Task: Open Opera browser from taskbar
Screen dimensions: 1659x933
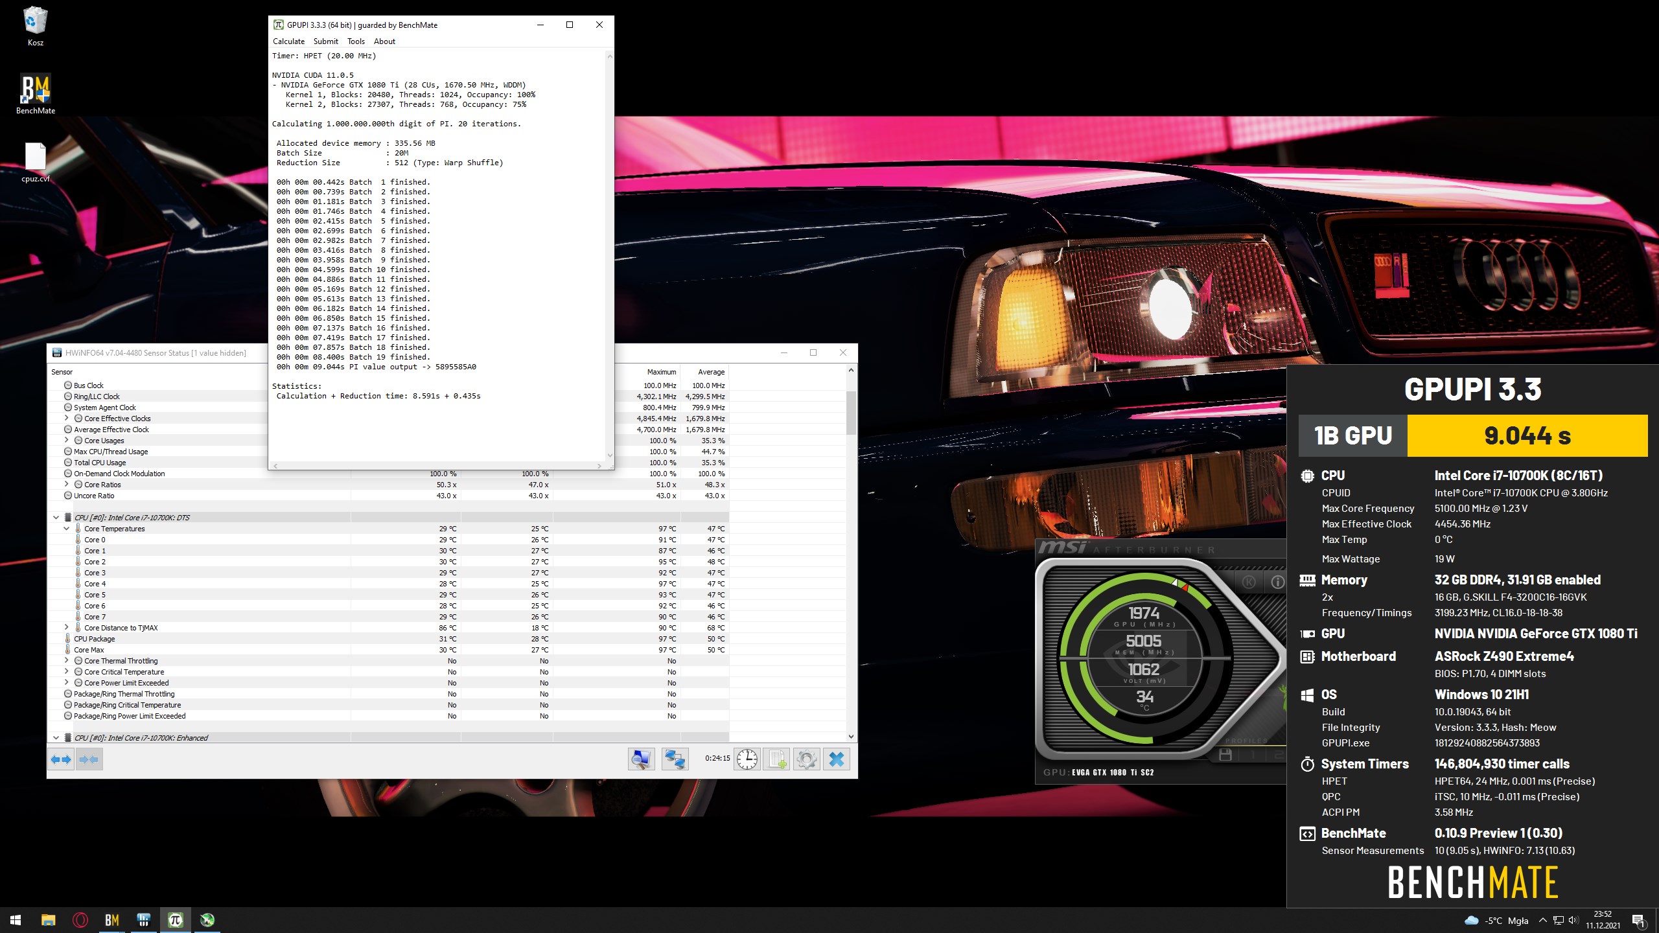Action: (x=80, y=920)
